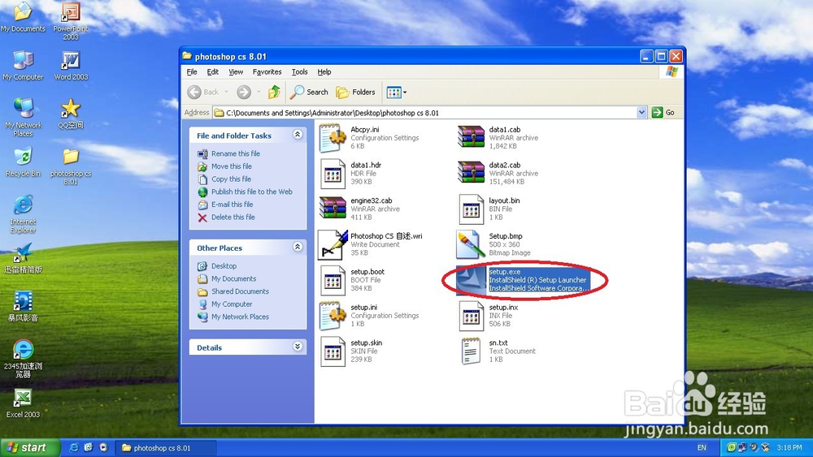This screenshot has height=457, width=813.
Task: Select the sn.txt text document icon
Action: (471, 351)
